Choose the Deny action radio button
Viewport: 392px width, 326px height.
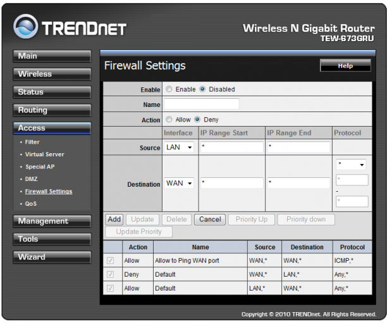197,120
